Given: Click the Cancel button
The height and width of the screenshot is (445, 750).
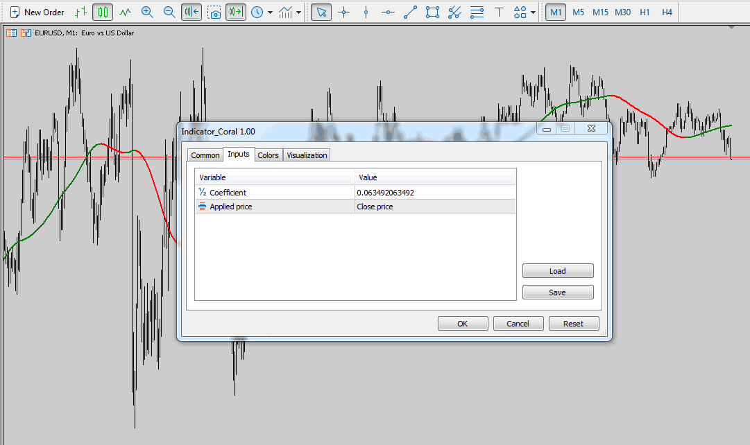Looking at the screenshot, I should tap(518, 324).
